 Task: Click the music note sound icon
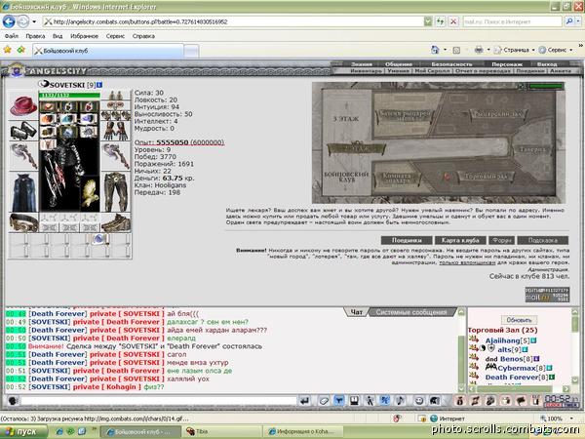click(x=400, y=401)
